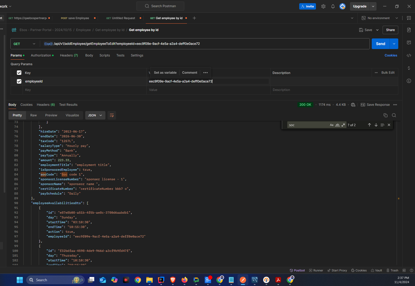Click the Share button

[x=390, y=30]
